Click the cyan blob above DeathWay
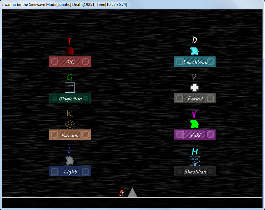This screenshot has height=210, width=265. [194, 51]
